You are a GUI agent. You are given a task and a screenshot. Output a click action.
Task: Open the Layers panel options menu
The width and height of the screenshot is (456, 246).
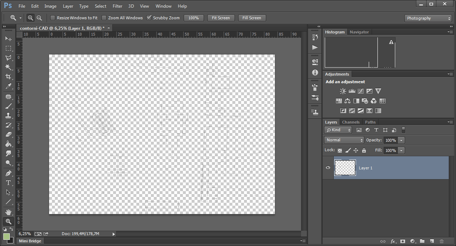(x=450, y=122)
